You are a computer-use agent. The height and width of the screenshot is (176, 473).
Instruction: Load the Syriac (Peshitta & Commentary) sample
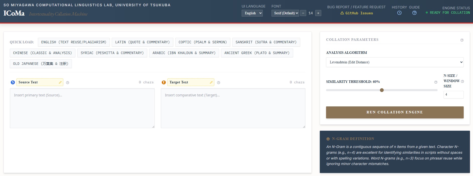(112, 53)
